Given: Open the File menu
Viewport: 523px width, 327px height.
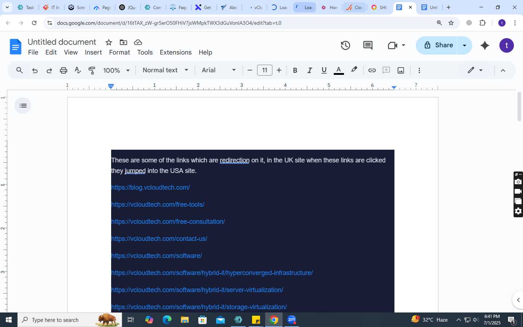Looking at the screenshot, I should click(33, 52).
